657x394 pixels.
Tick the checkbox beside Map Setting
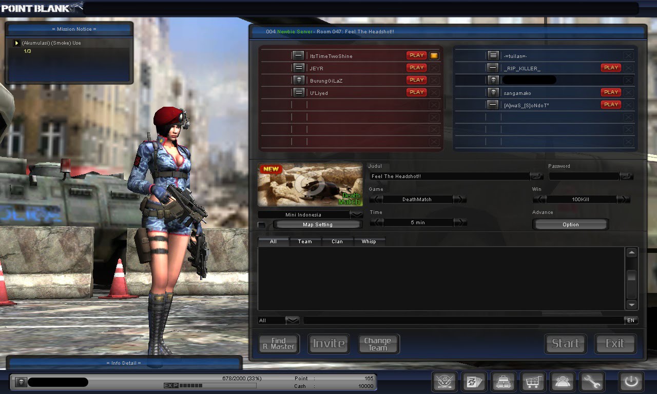click(262, 225)
